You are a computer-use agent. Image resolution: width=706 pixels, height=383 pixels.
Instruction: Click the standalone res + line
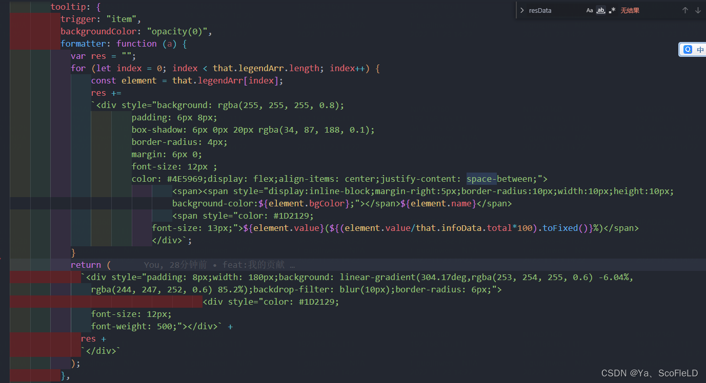[94, 338]
